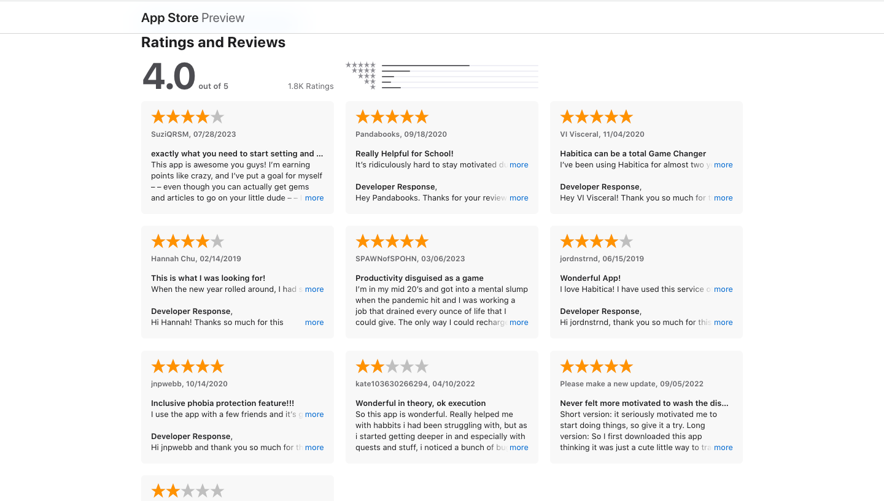
Task: Expand the developer response on Pandabooks' review
Action: (519, 197)
